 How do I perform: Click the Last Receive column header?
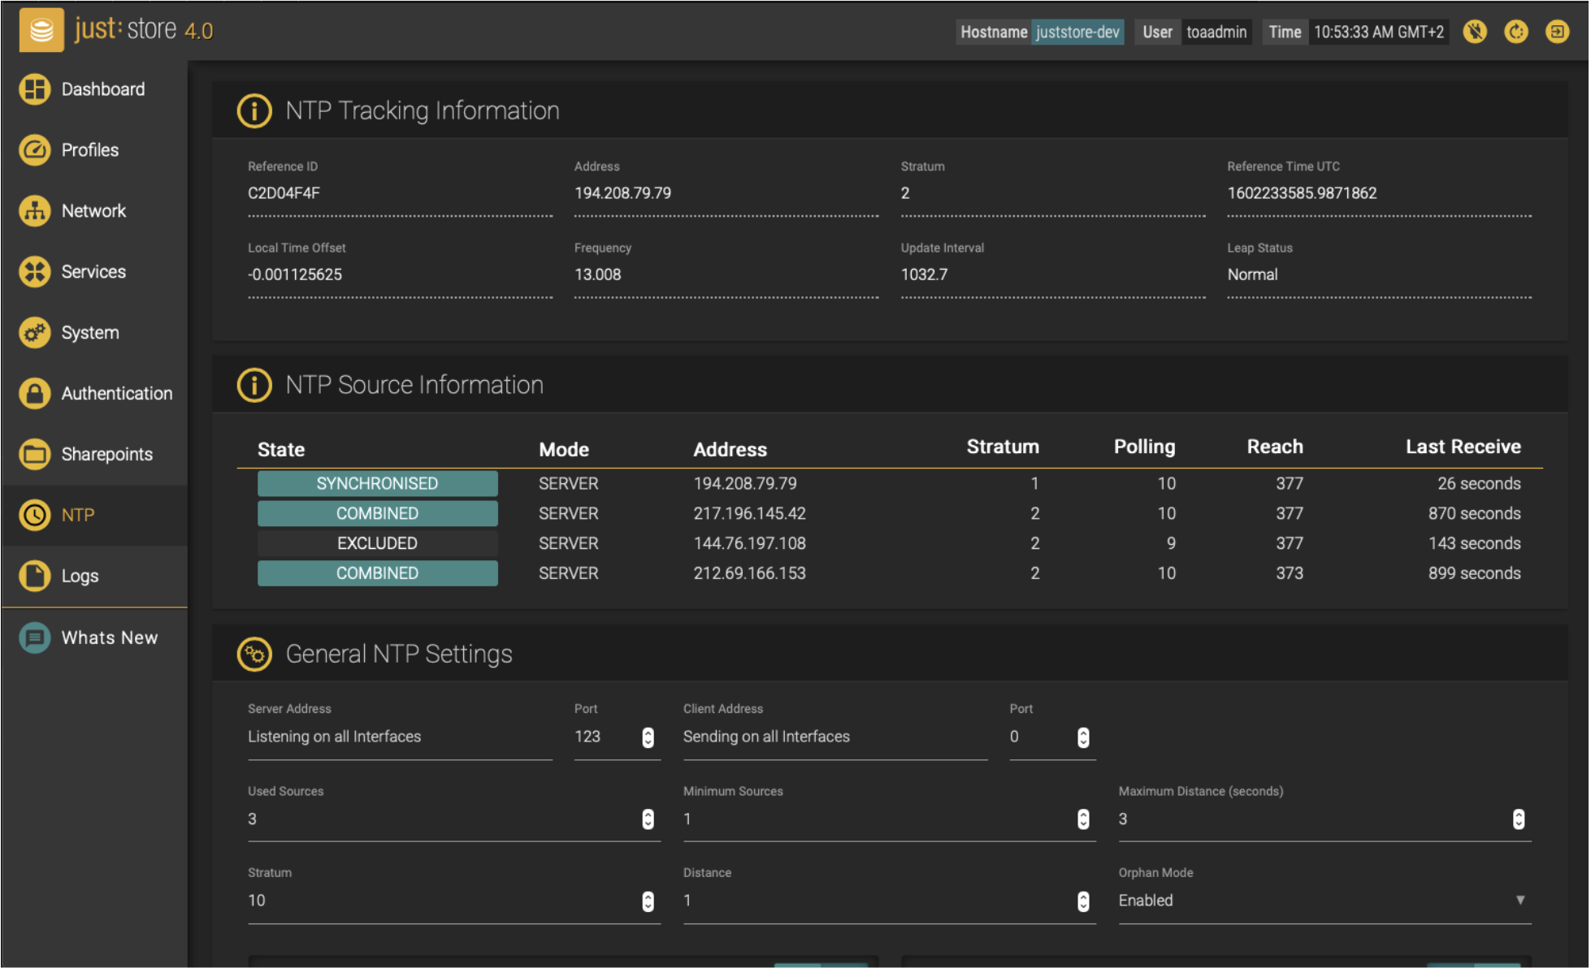click(1463, 447)
